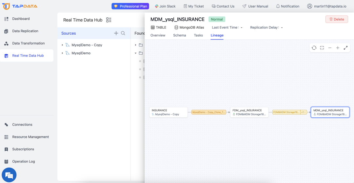
Task: Refresh the lineage graph
Action: click(314, 48)
